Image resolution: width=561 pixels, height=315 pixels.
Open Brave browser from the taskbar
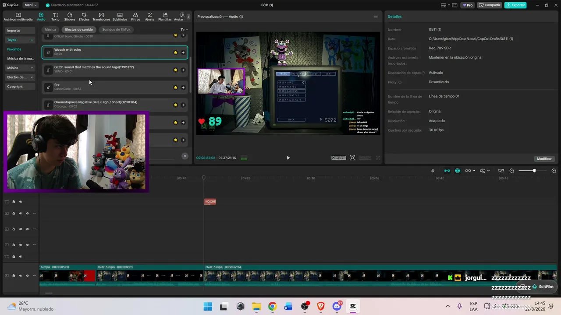pos(321,306)
